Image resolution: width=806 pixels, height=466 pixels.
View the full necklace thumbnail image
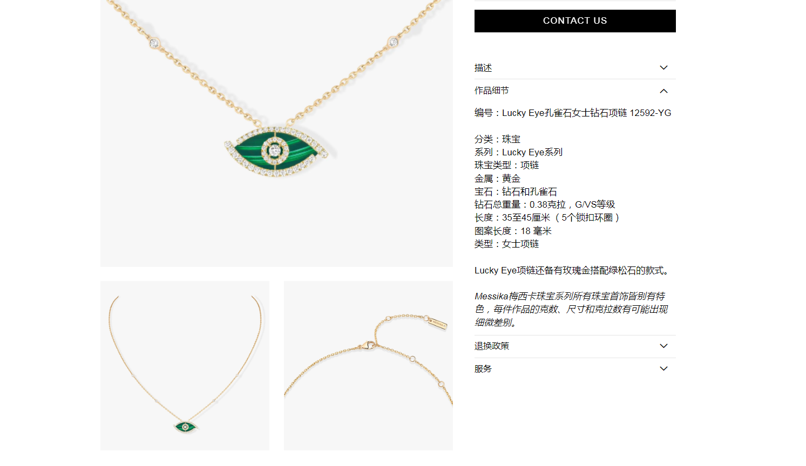pyautogui.click(x=185, y=366)
